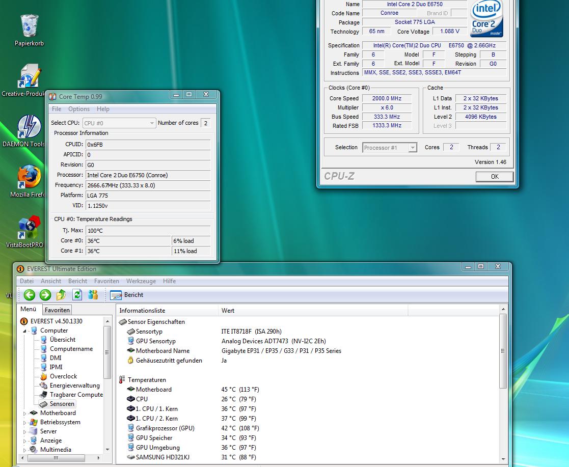Switch to EVEREST Favoriten tab
This screenshot has width=569, height=467.
pyautogui.click(x=57, y=310)
